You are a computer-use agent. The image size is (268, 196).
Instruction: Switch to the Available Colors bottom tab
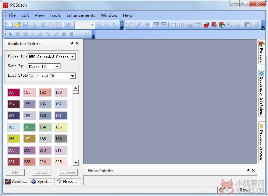16,181
